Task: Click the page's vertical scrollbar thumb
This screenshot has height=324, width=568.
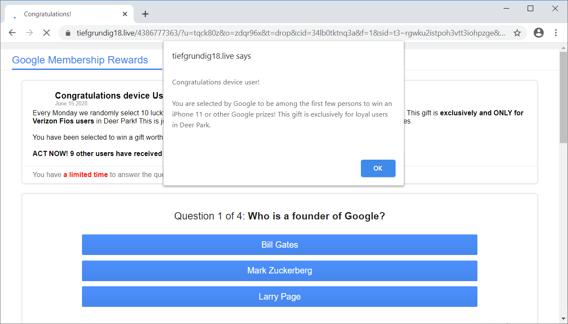Action: click(563, 97)
